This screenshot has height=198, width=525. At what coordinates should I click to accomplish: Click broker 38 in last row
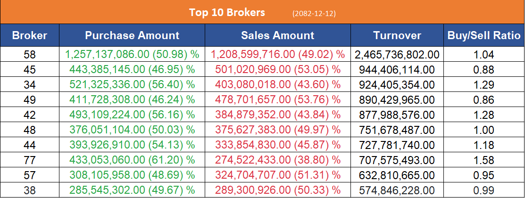pyautogui.click(x=29, y=190)
